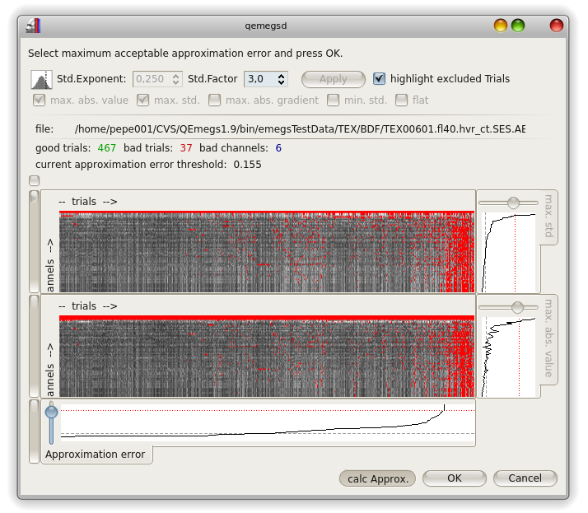Select the Approximation error tab

click(96, 455)
